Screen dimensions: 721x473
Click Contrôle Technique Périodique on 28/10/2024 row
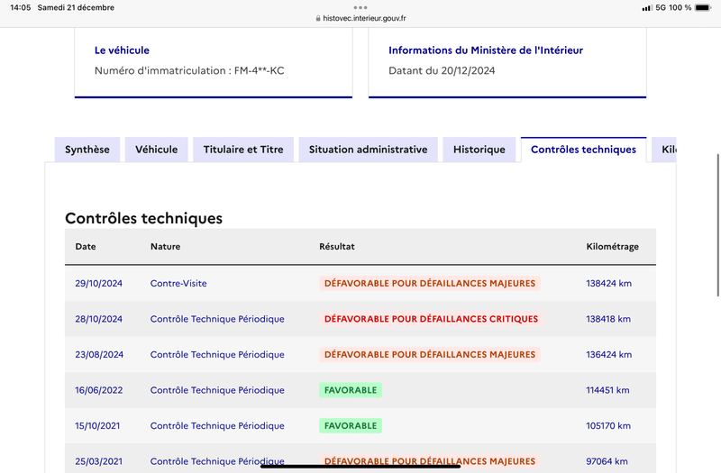tap(217, 319)
